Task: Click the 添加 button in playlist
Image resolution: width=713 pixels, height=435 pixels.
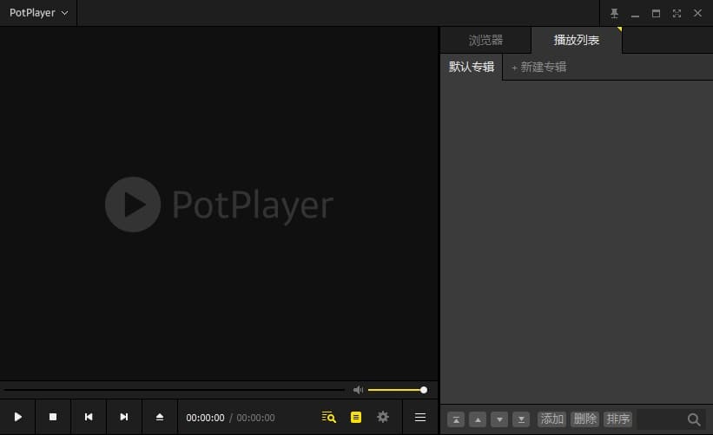Action: [552, 419]
